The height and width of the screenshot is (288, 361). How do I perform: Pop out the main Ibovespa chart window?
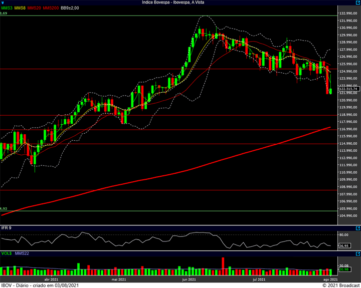point(358,3)
